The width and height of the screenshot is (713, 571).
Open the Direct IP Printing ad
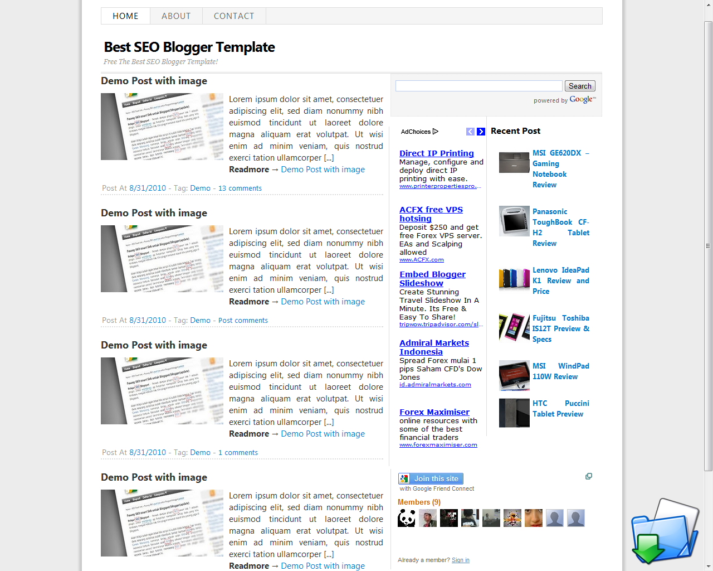click(437, 153)
